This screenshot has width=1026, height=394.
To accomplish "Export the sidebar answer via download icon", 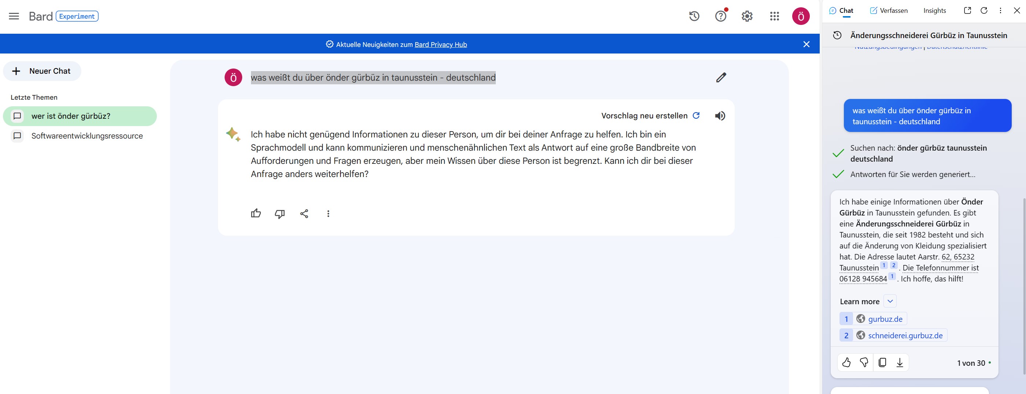I will pos(899,362).
